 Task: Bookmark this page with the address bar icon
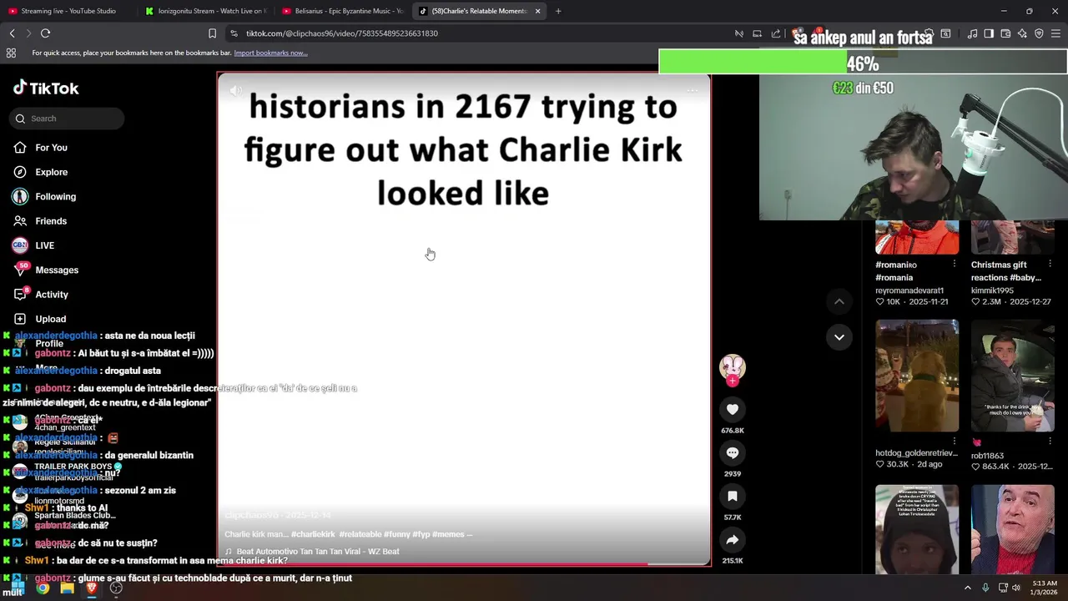(x=212, y=33)
